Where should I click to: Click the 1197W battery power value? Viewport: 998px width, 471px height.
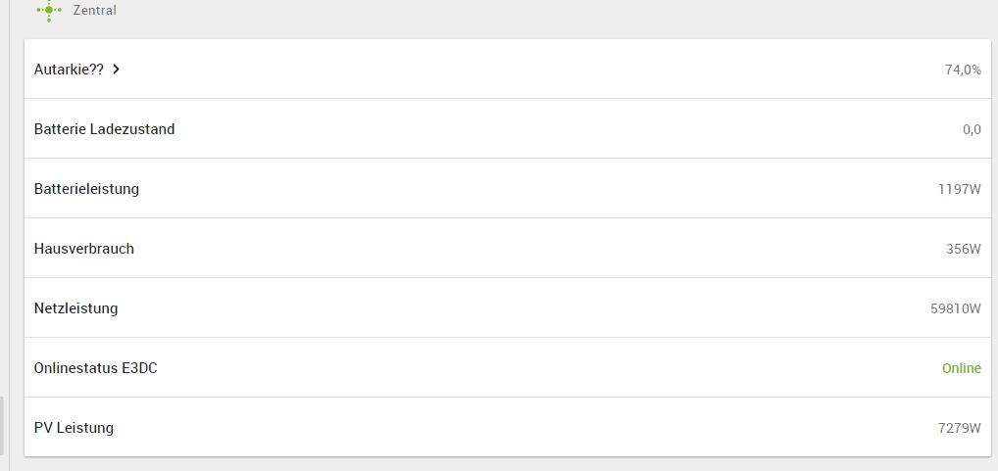959,189
